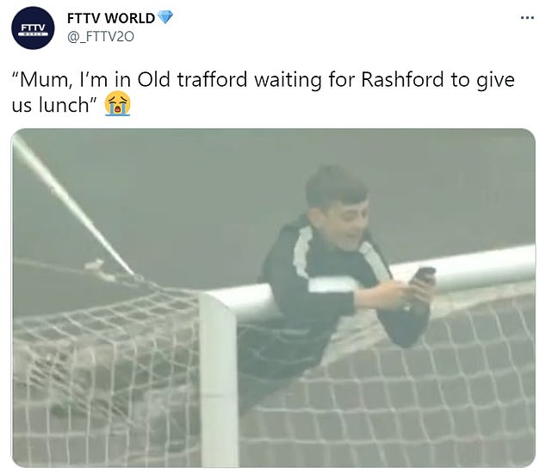Screen dimensions: 546x474
Task: Click the loudly crying face emoji
Action: pyautogui.click(x=118, y=103)
